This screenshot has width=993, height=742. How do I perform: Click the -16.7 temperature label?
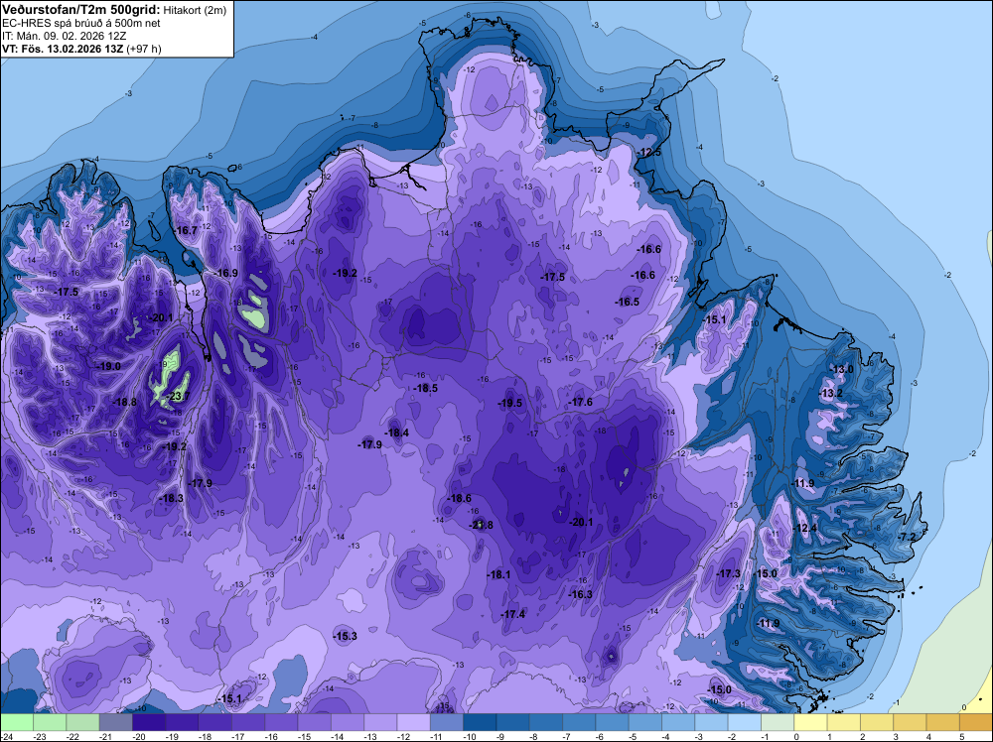coord(186,231)
